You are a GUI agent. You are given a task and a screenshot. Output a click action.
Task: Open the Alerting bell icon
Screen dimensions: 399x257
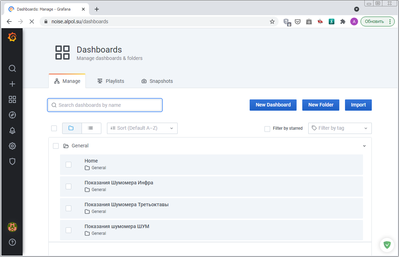pos(12,130)
